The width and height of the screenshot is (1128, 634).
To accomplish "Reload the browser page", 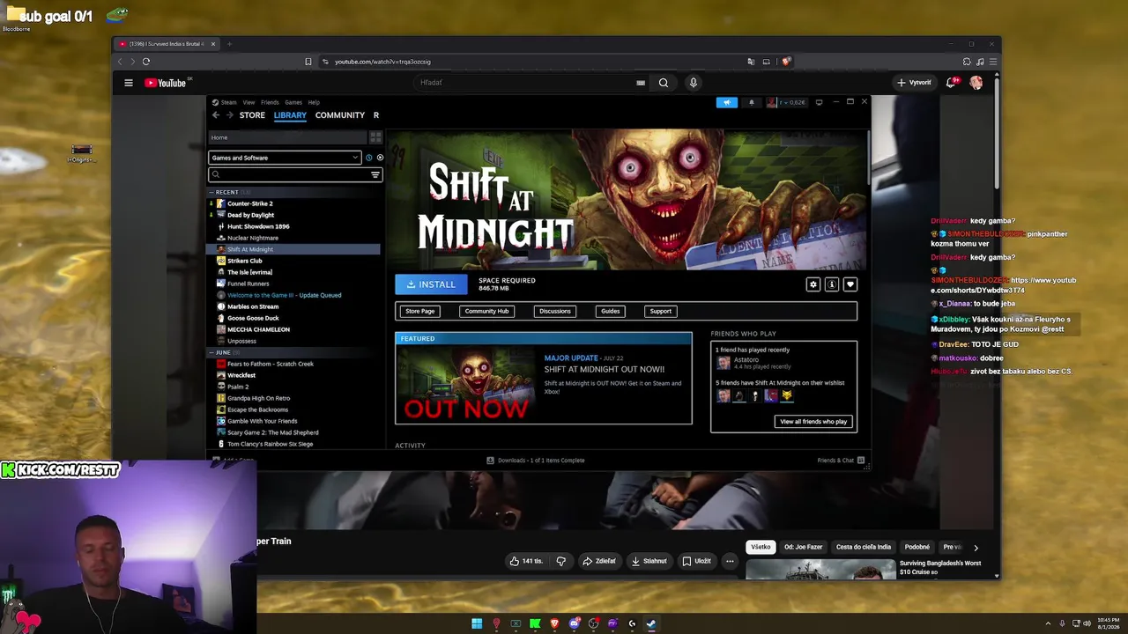I will (146, 62).
